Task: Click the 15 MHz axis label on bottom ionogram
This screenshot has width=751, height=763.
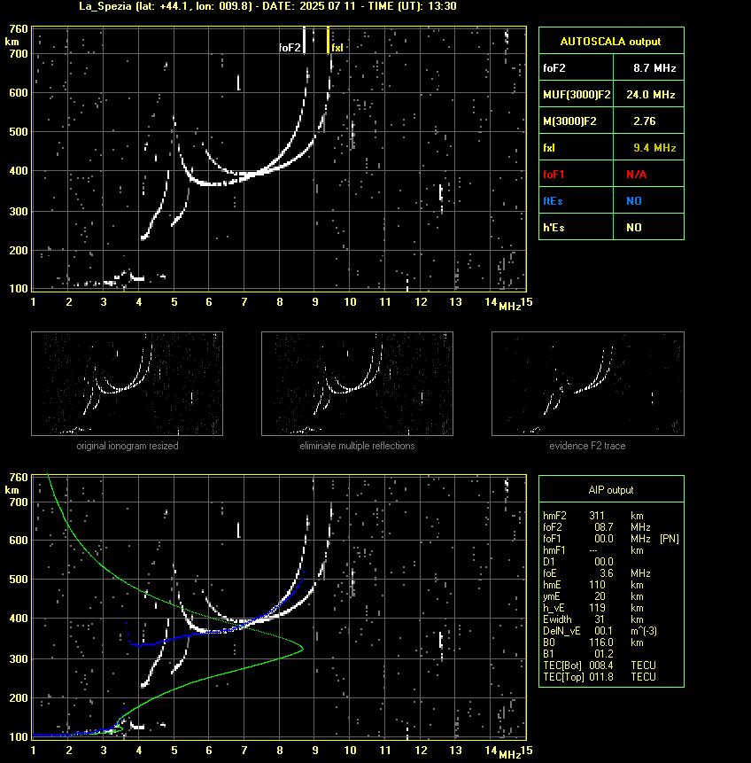Action: pyautogui.click(x=526, y=751)
